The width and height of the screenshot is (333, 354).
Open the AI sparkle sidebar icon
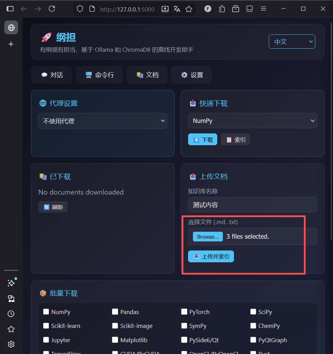coord(11,283)
